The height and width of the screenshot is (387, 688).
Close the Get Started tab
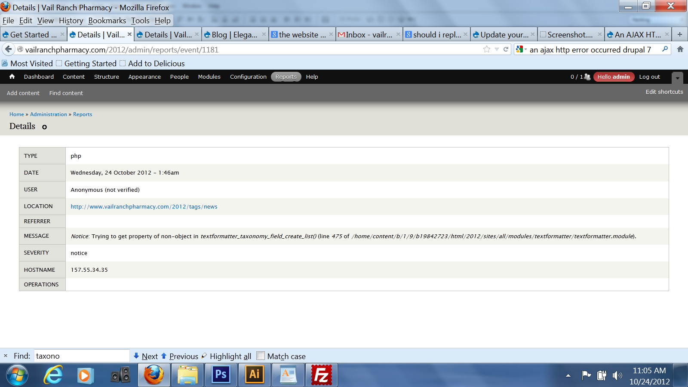(62, 34)
